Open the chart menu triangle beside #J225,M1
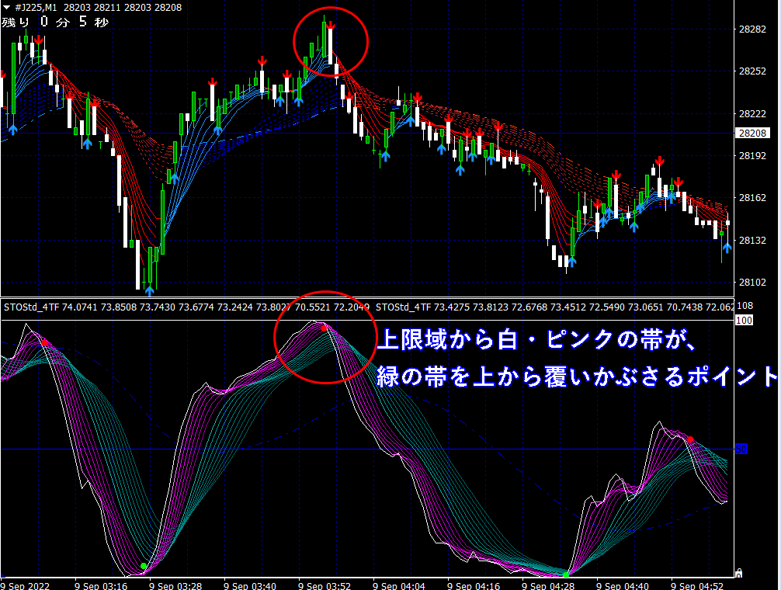The height and width of the screenshot is (590, 781). coord(6,8)
